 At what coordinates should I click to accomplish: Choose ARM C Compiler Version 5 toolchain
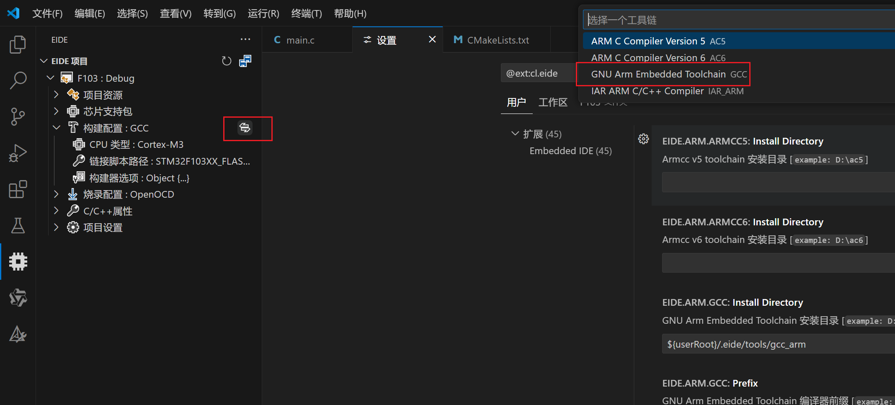tap(739, 41)
